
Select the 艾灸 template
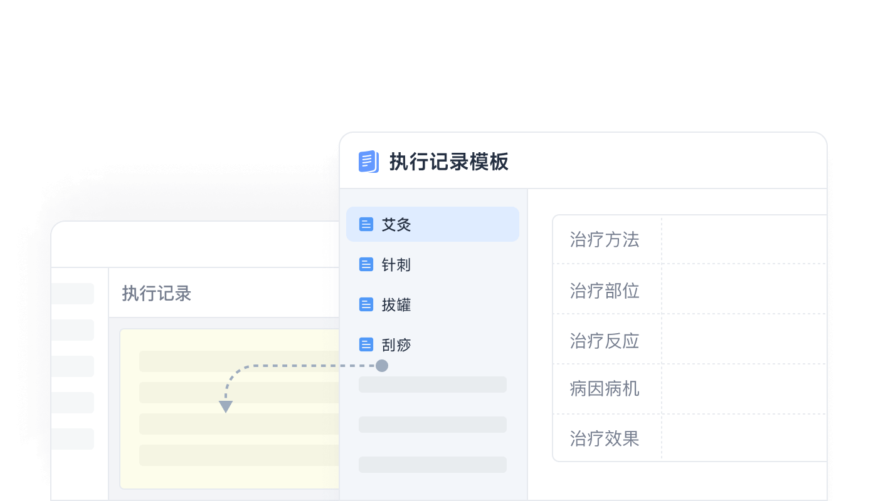[433, 224]
